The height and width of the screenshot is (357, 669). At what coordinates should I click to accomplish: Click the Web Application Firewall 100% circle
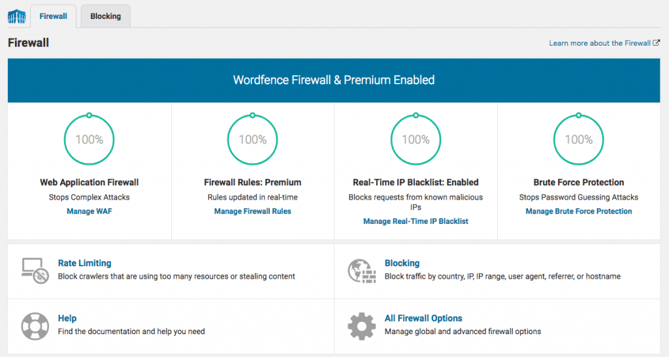pyautogui.click(x=89, y=139)
